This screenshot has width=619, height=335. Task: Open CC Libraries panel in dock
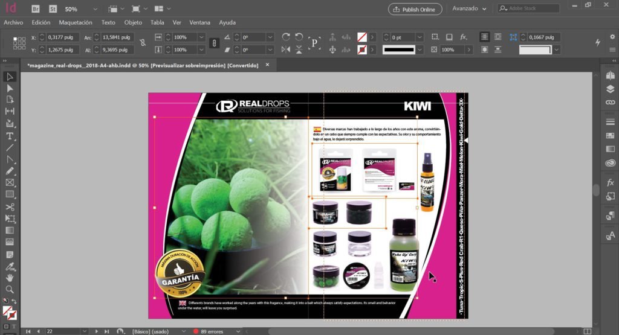[x=611, y=163]
